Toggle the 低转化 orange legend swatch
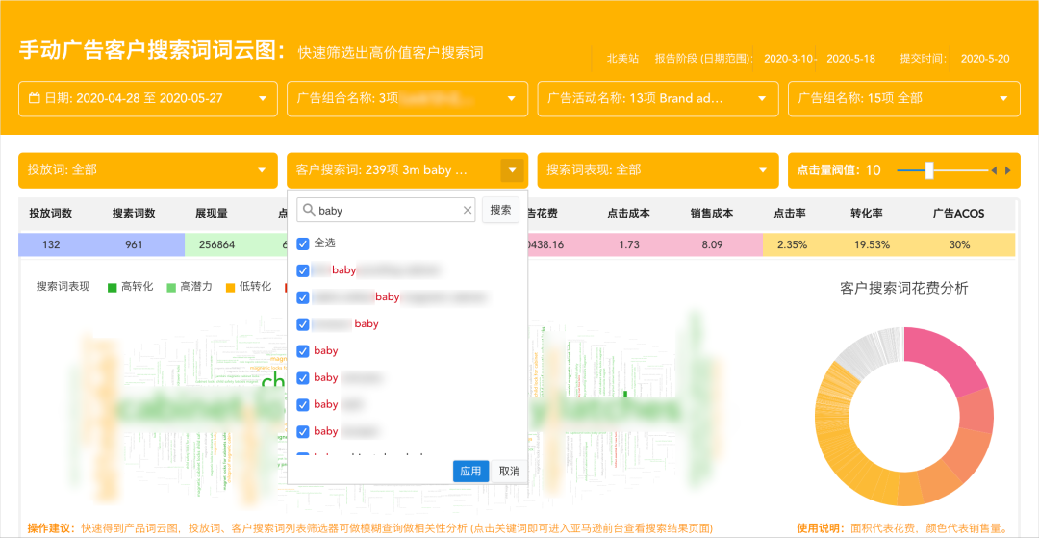 point(230,287)
